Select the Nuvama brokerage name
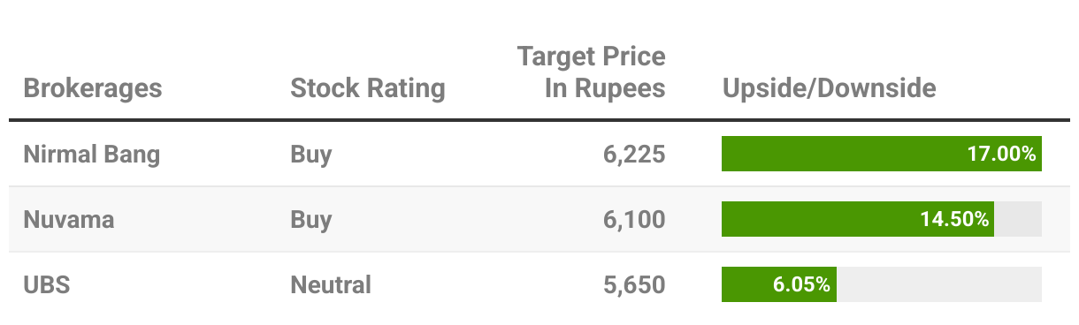This screenshot has width=1079, height=325. pos(69,219)
